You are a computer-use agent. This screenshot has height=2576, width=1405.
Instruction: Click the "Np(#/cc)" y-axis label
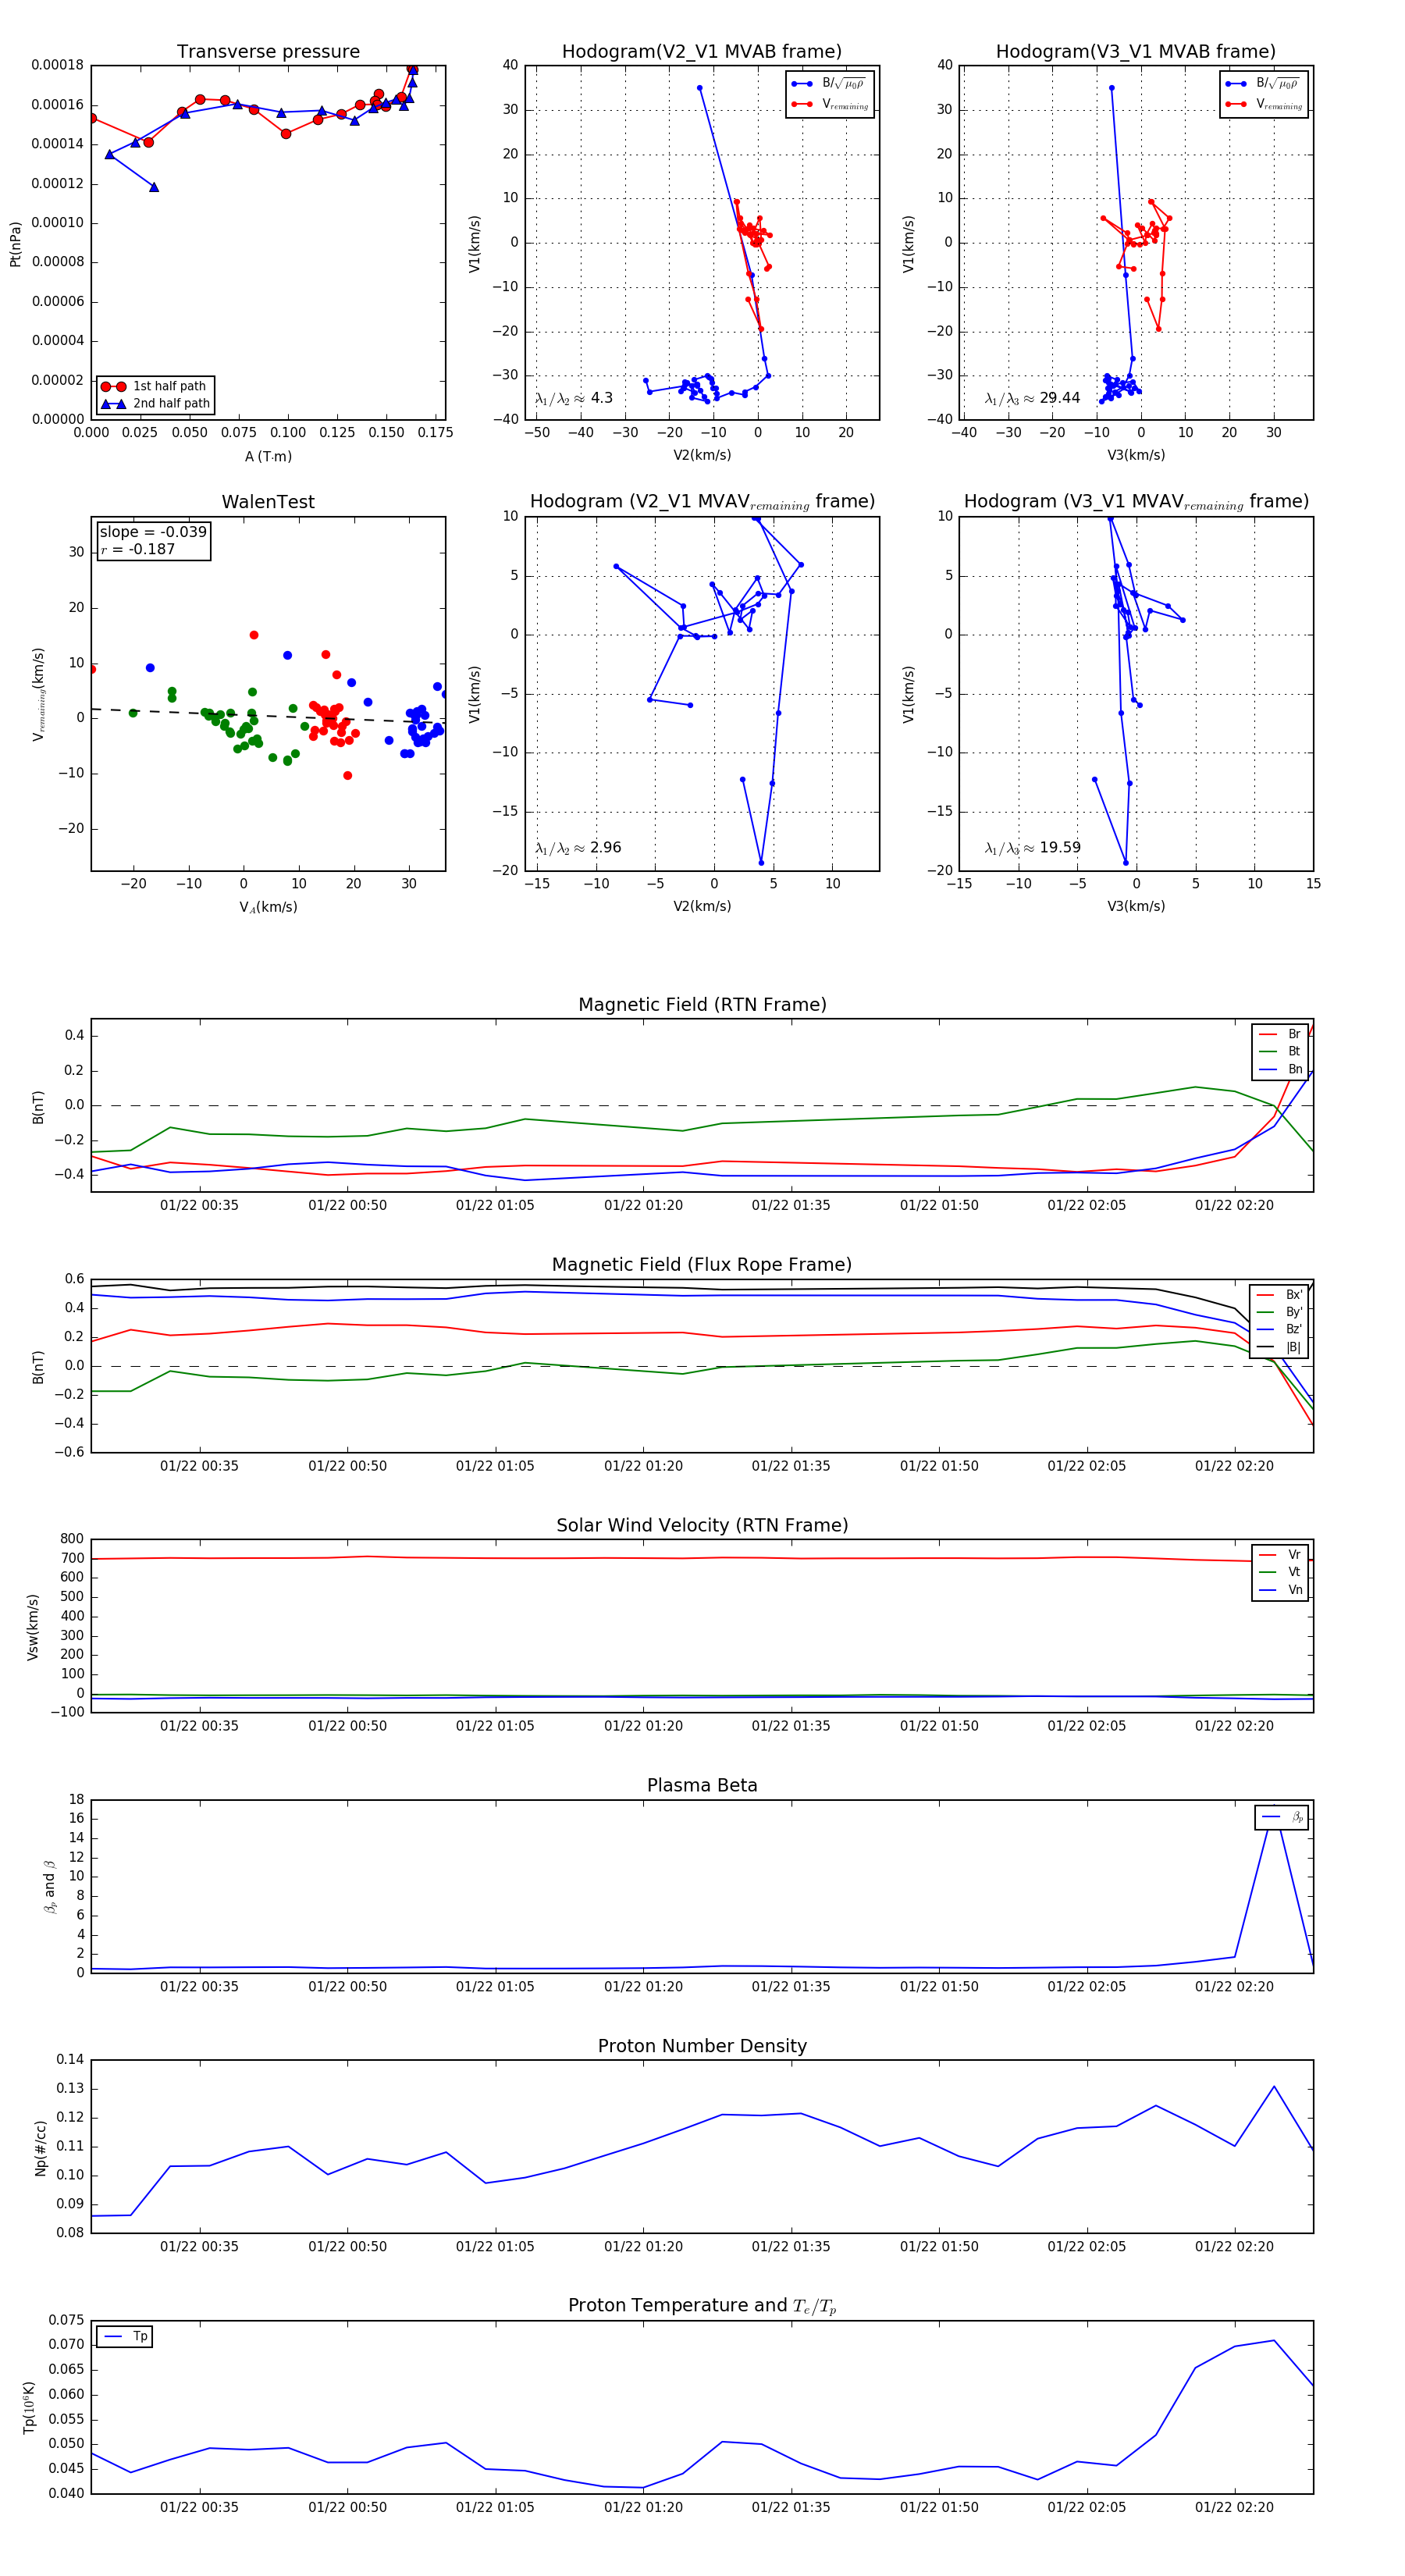click(x=41, y=2148)
